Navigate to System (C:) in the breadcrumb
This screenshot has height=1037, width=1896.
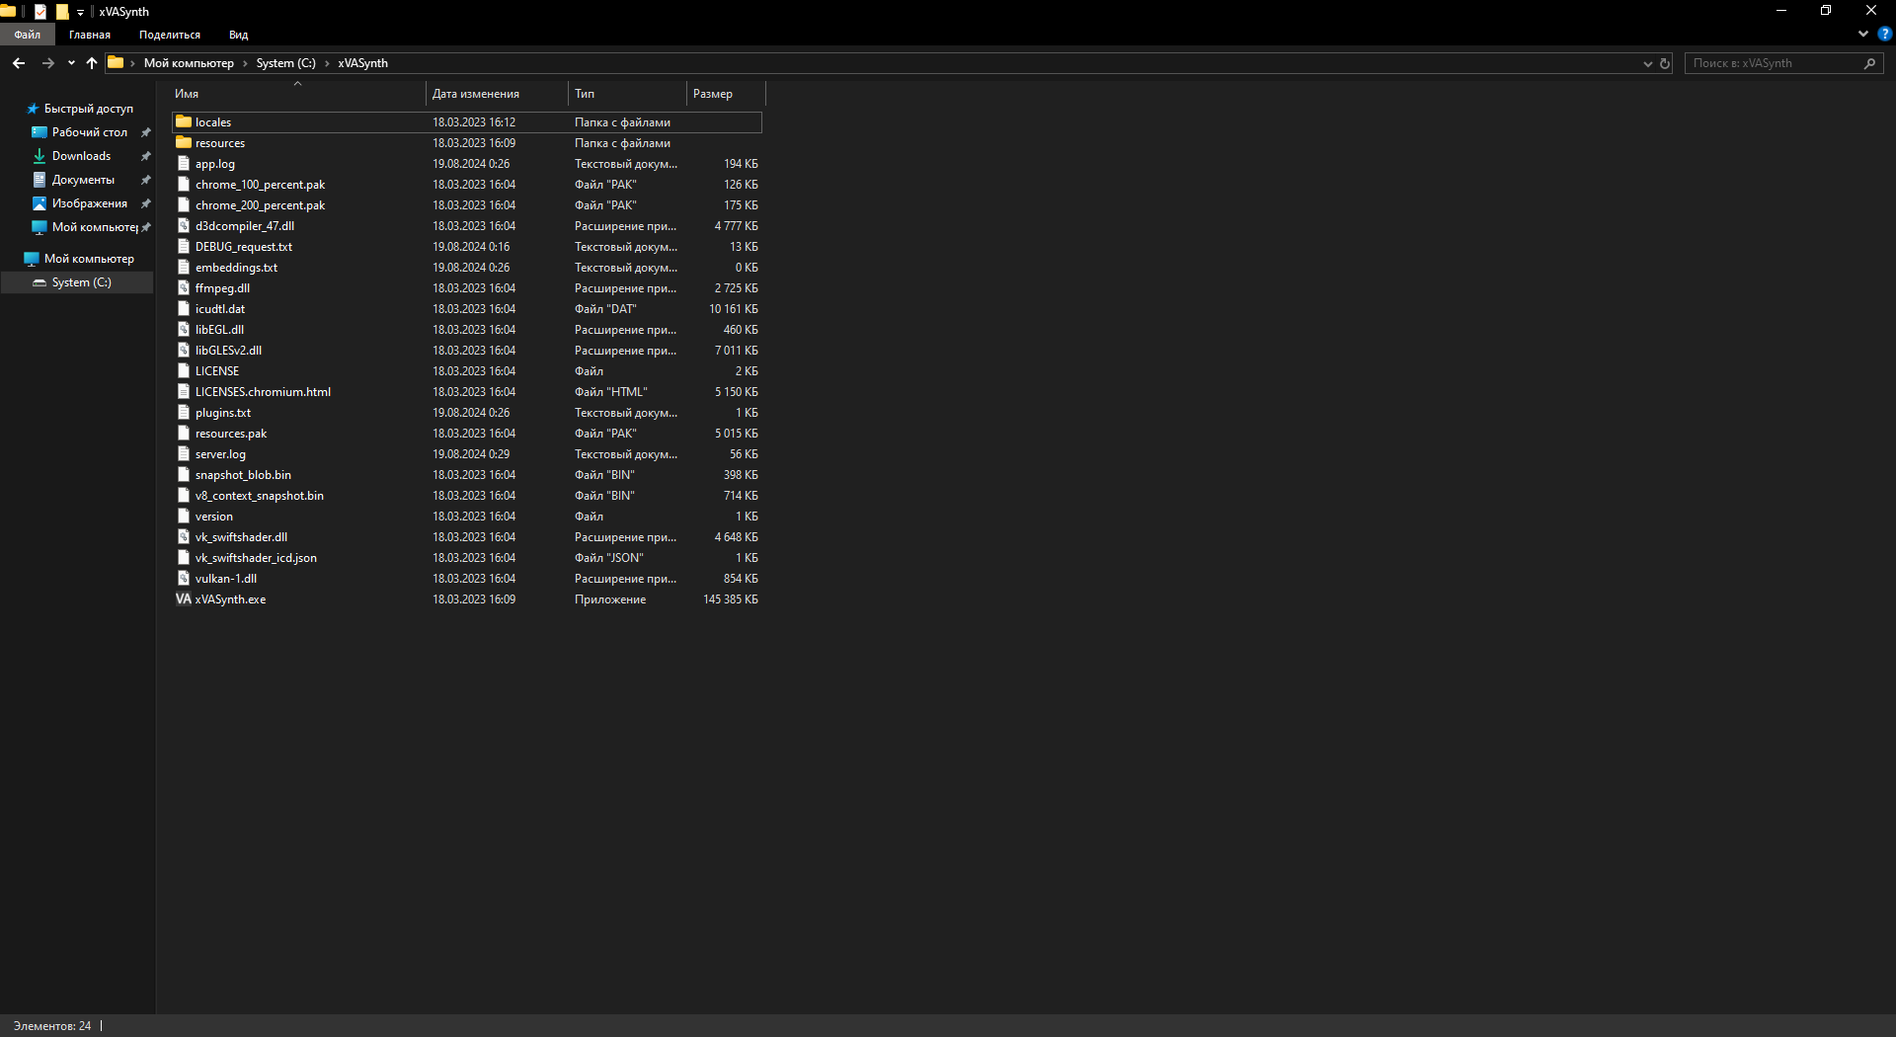coord(286,63)
